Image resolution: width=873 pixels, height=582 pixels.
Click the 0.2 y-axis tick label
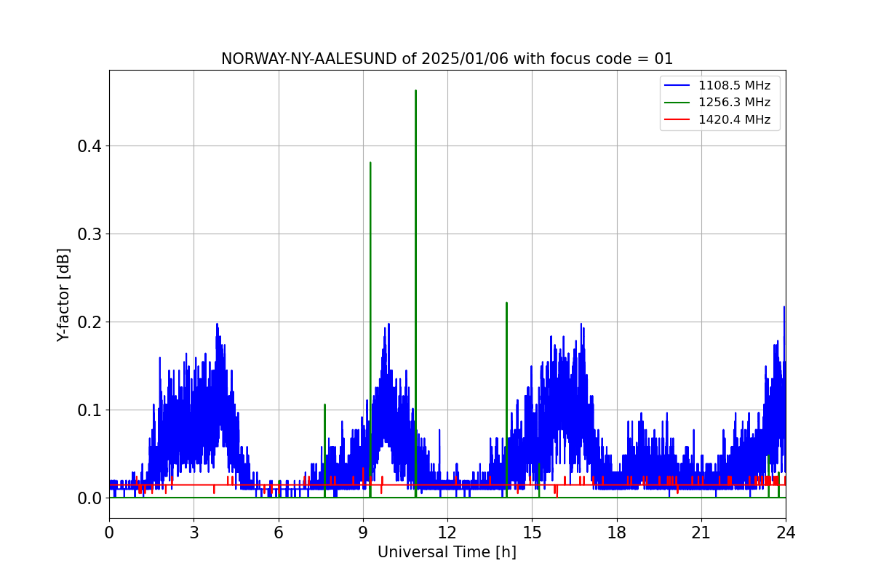coord(89,322)
